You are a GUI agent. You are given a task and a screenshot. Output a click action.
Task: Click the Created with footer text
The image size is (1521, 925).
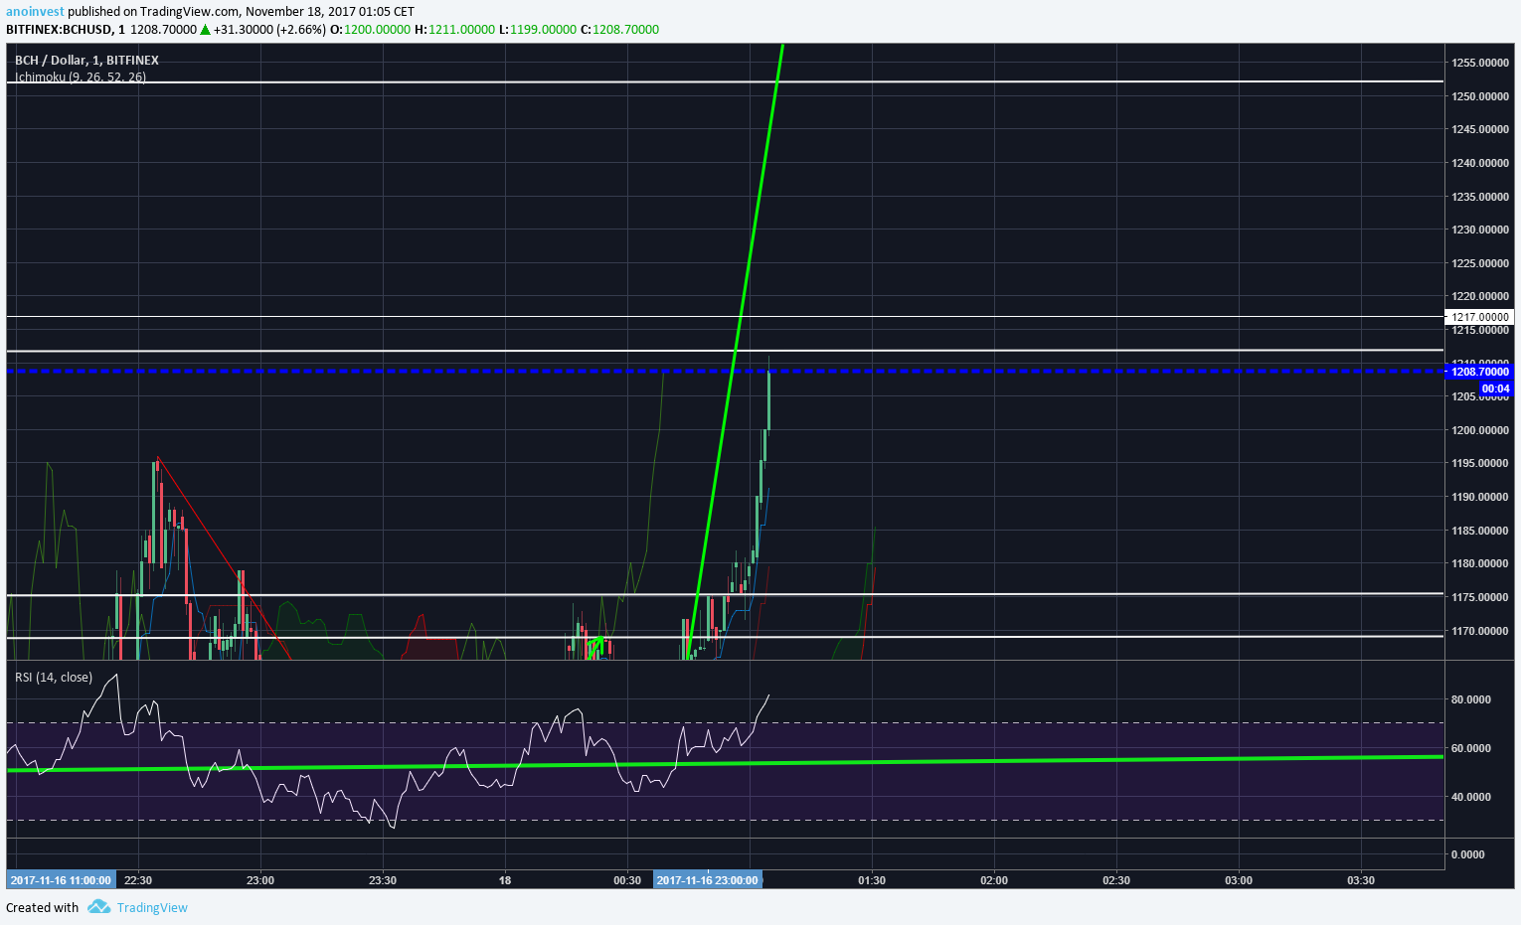coord(43,907)
